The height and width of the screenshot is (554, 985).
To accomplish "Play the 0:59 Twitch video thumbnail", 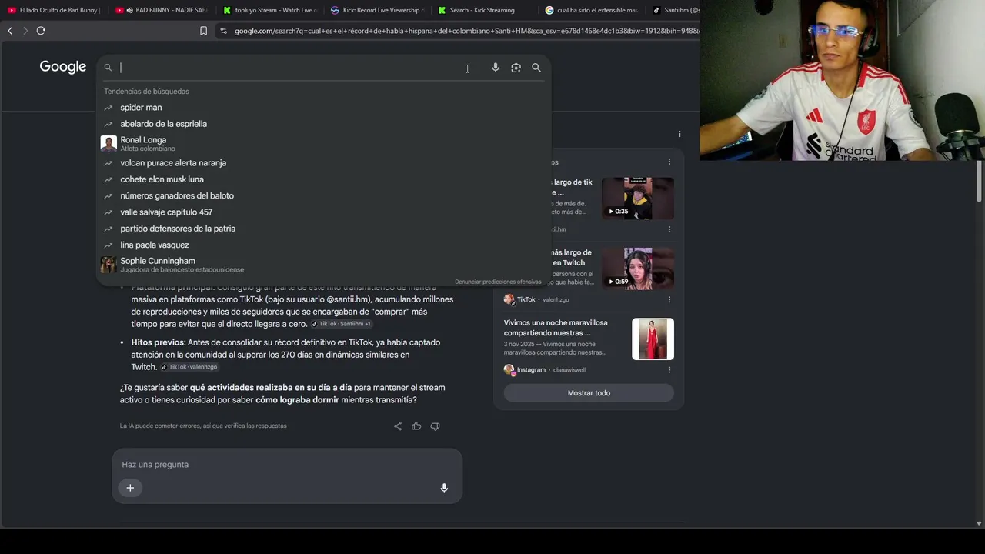I will point(637,269).
